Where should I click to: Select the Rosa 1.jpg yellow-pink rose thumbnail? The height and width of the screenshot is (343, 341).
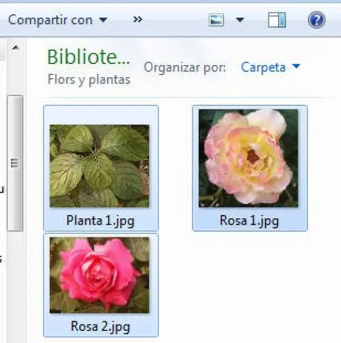pyautogui.click(x=248, y=158)
